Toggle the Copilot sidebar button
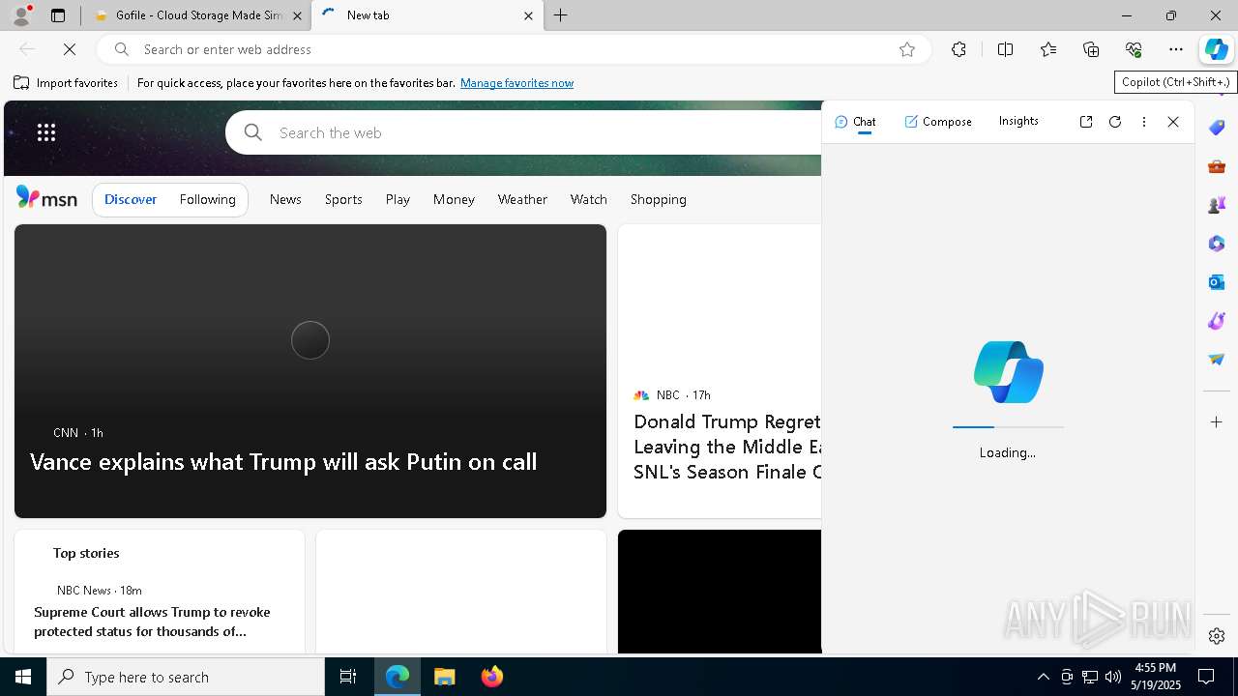The width and height of the screenshot is (1238, 696). 1217,49
